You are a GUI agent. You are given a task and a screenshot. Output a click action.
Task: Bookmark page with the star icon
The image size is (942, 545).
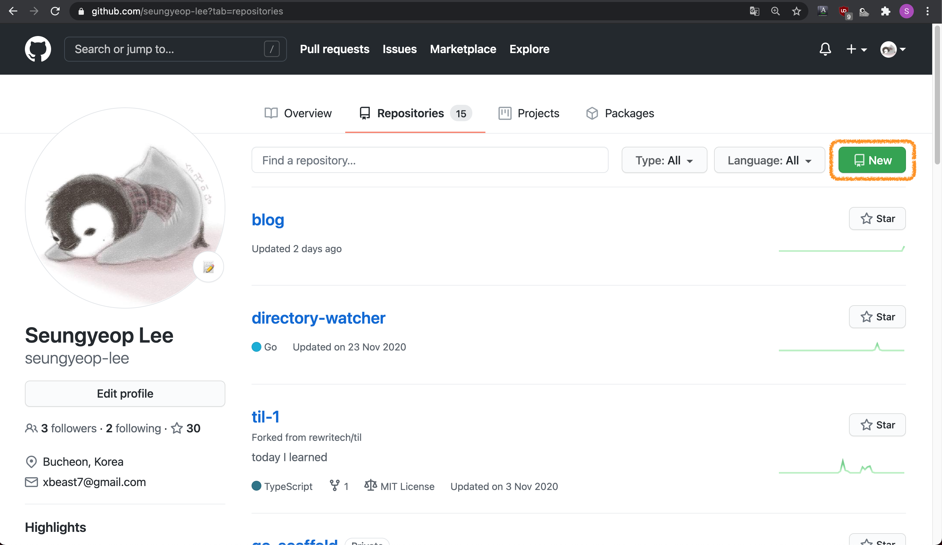pyautogui.click(x=796, y=11)
